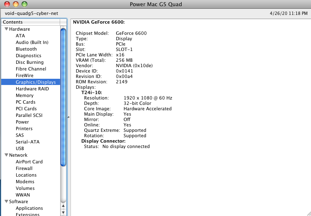Click the resolution 1920 x 1080 @ 60 Hz

148,98
